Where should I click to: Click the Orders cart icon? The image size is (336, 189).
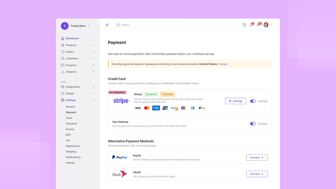(x=62, y=52)
